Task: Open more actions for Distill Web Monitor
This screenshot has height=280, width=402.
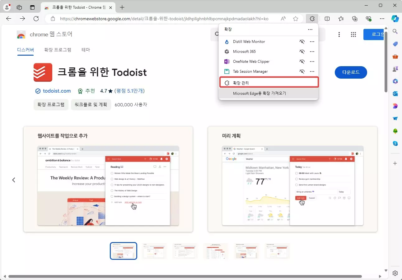Action: point(312,42)
